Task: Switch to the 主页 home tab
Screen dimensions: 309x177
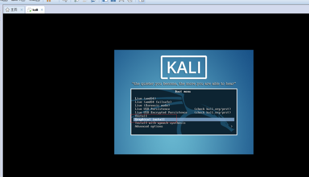Action: [14, 10]
